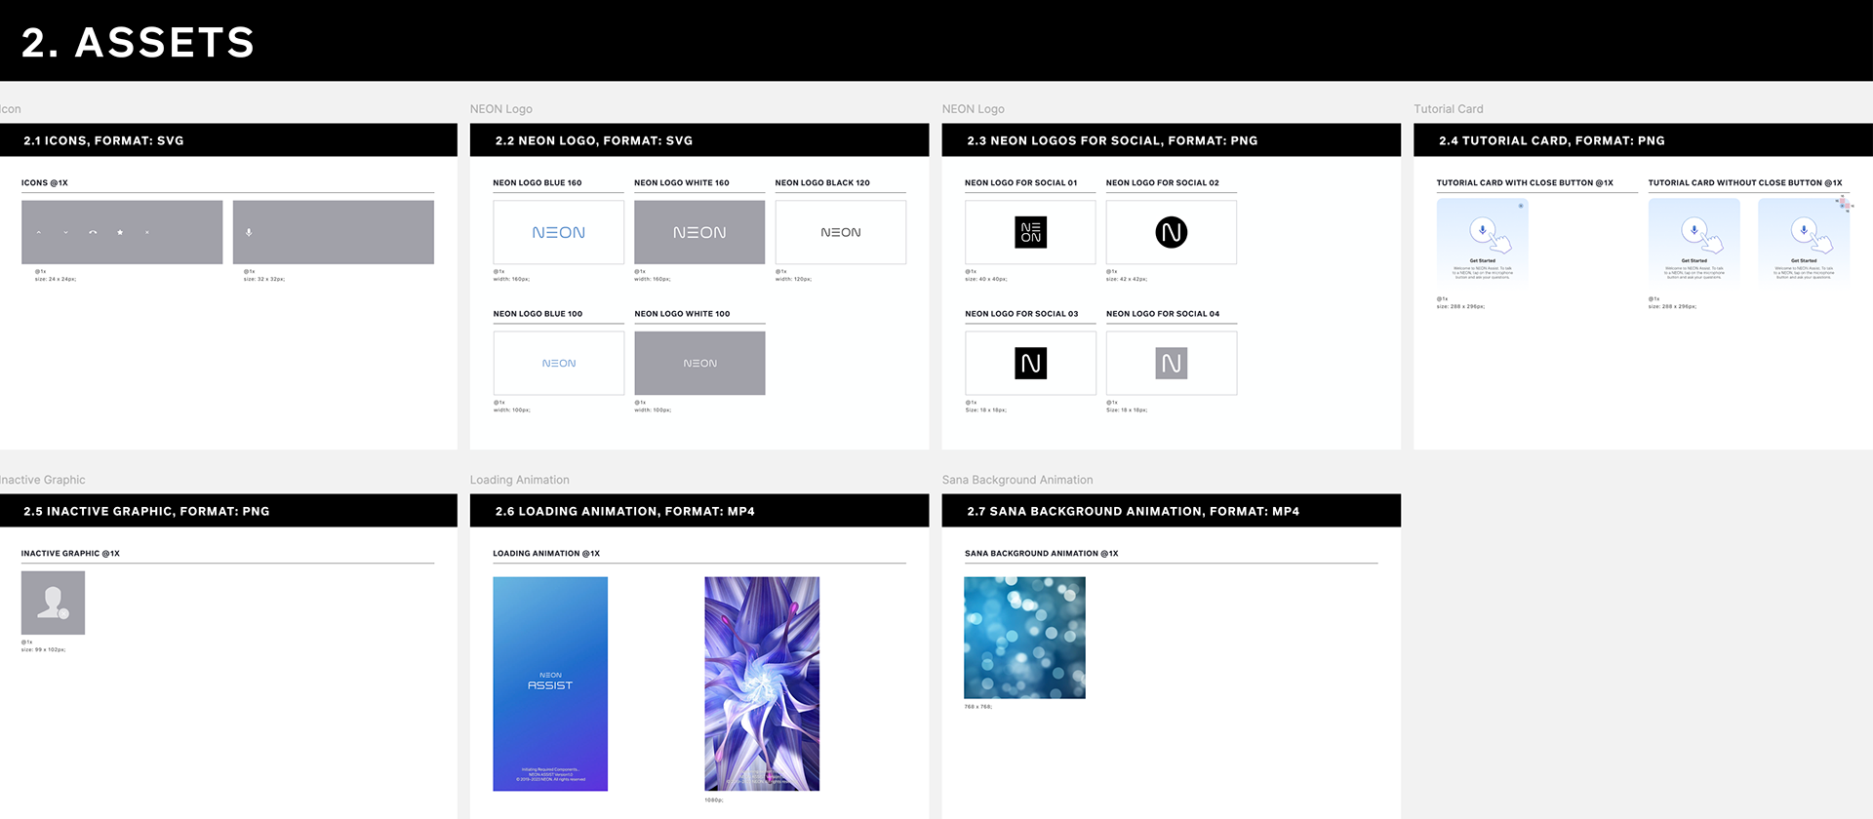Click the black square N Social 03 logo
The image size is (1873, 819).
pos(1031,364)
